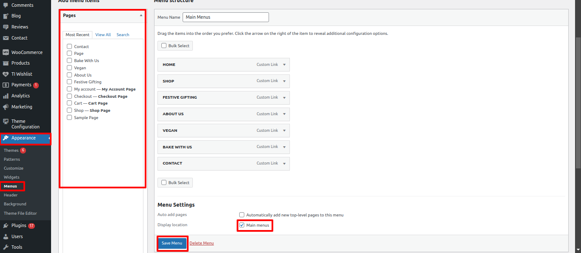Click the Analytics bar chart icon

pos(6,96)
